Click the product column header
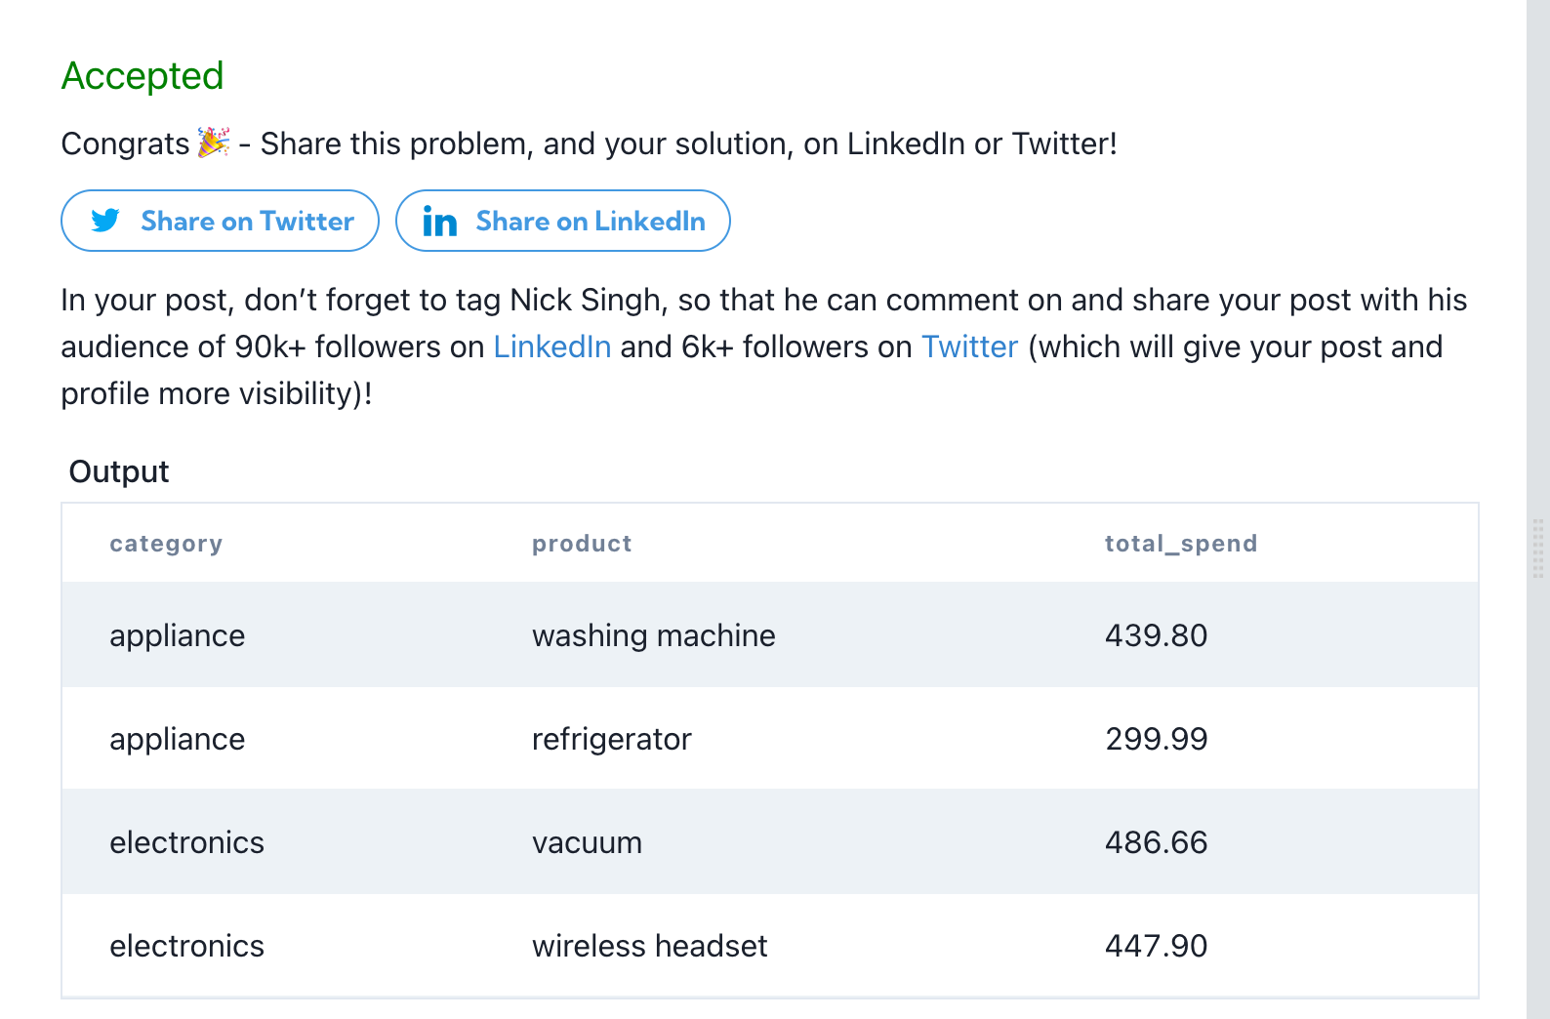Image resolution: width=1550 pixels, height=1019 pixels. pyautogui.click(x=582, y=544)
